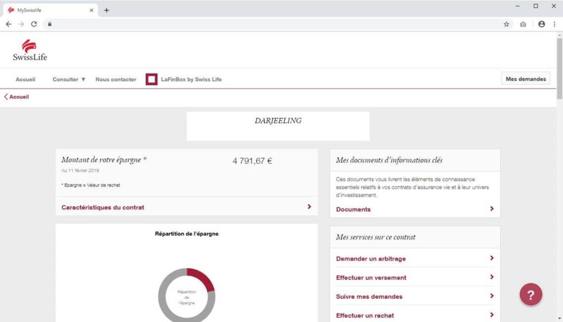Open the browser profile account icon
The image size is (563, 322).
[542, 24]
